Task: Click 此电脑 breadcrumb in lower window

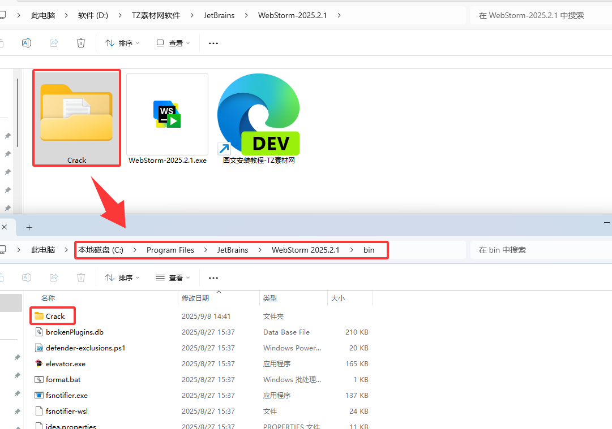Action: coord(43,250)
